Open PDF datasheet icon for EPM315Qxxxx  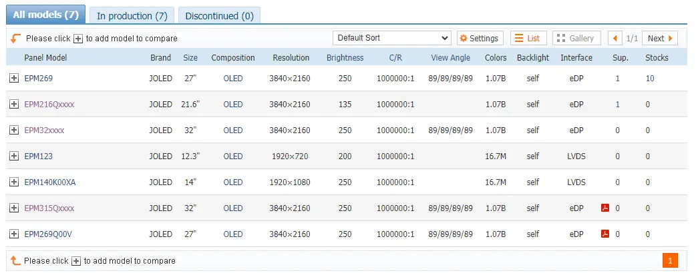tap(605, 208)
